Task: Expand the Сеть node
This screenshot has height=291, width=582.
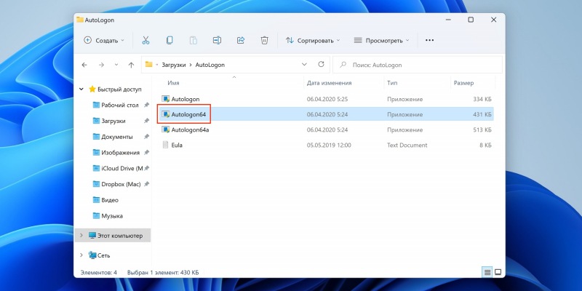Action: (x=81, y=255)
